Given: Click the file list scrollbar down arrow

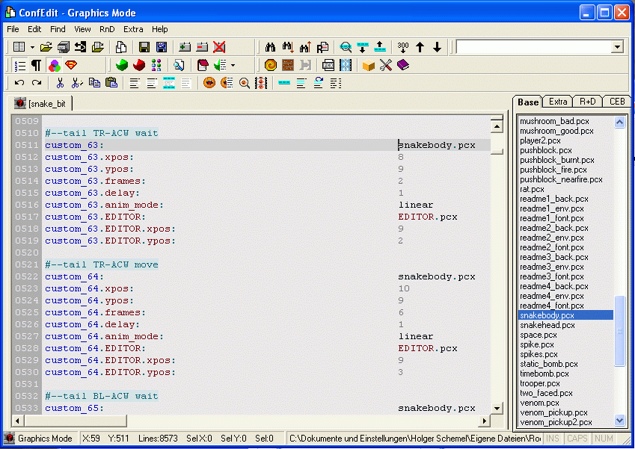Looking at the screenshot, I should (x=619, y=421).
